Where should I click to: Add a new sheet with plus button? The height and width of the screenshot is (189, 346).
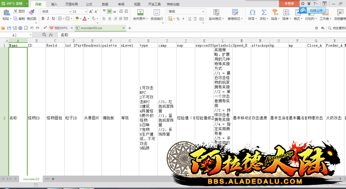point(53,179)
